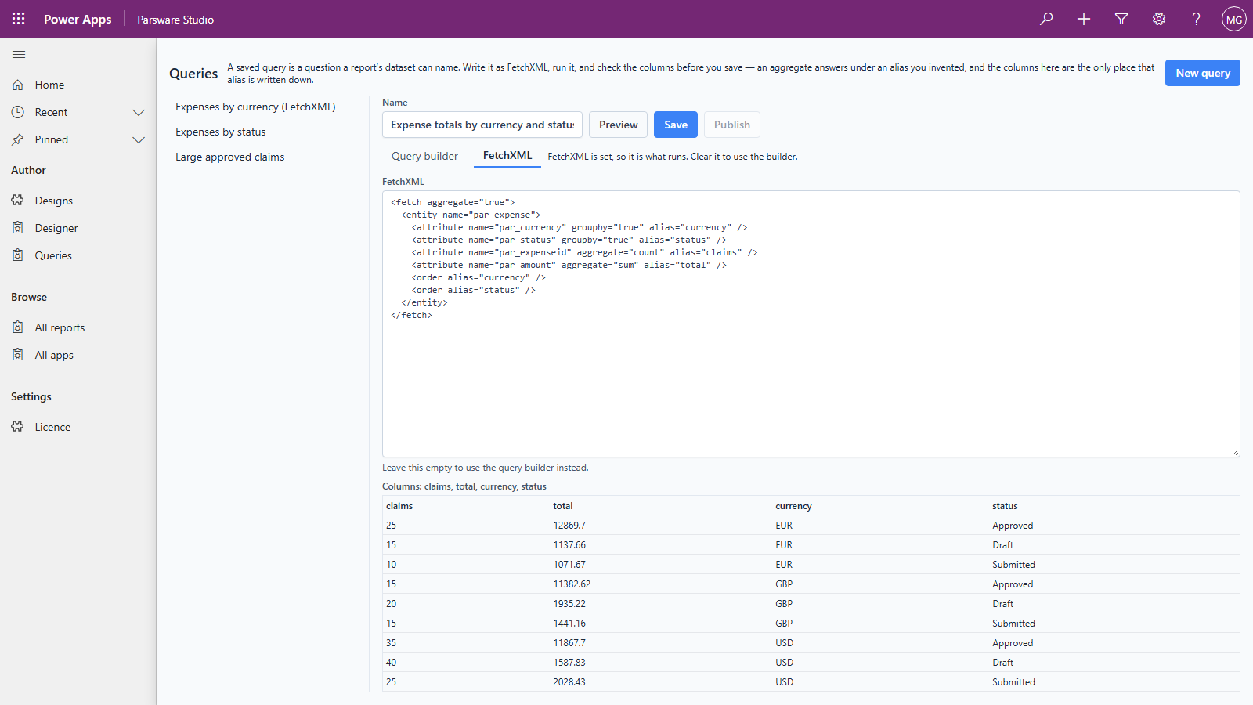Click the claims column header
The width and height of the screenshot is (1253, 705).
tap(399, 506)
